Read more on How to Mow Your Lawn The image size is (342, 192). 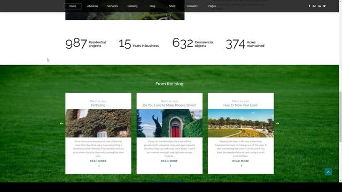click(x=240, y=161)
